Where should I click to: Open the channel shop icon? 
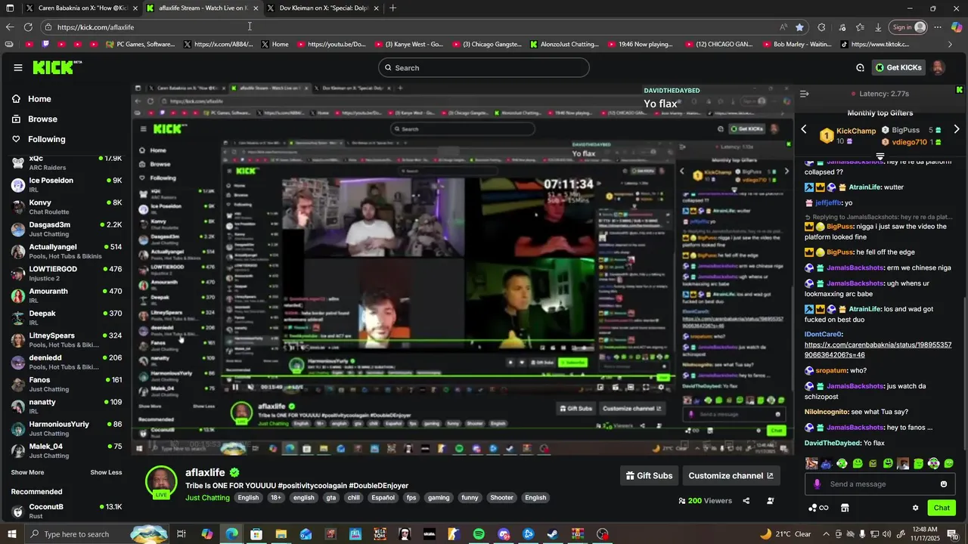(845, 508)
